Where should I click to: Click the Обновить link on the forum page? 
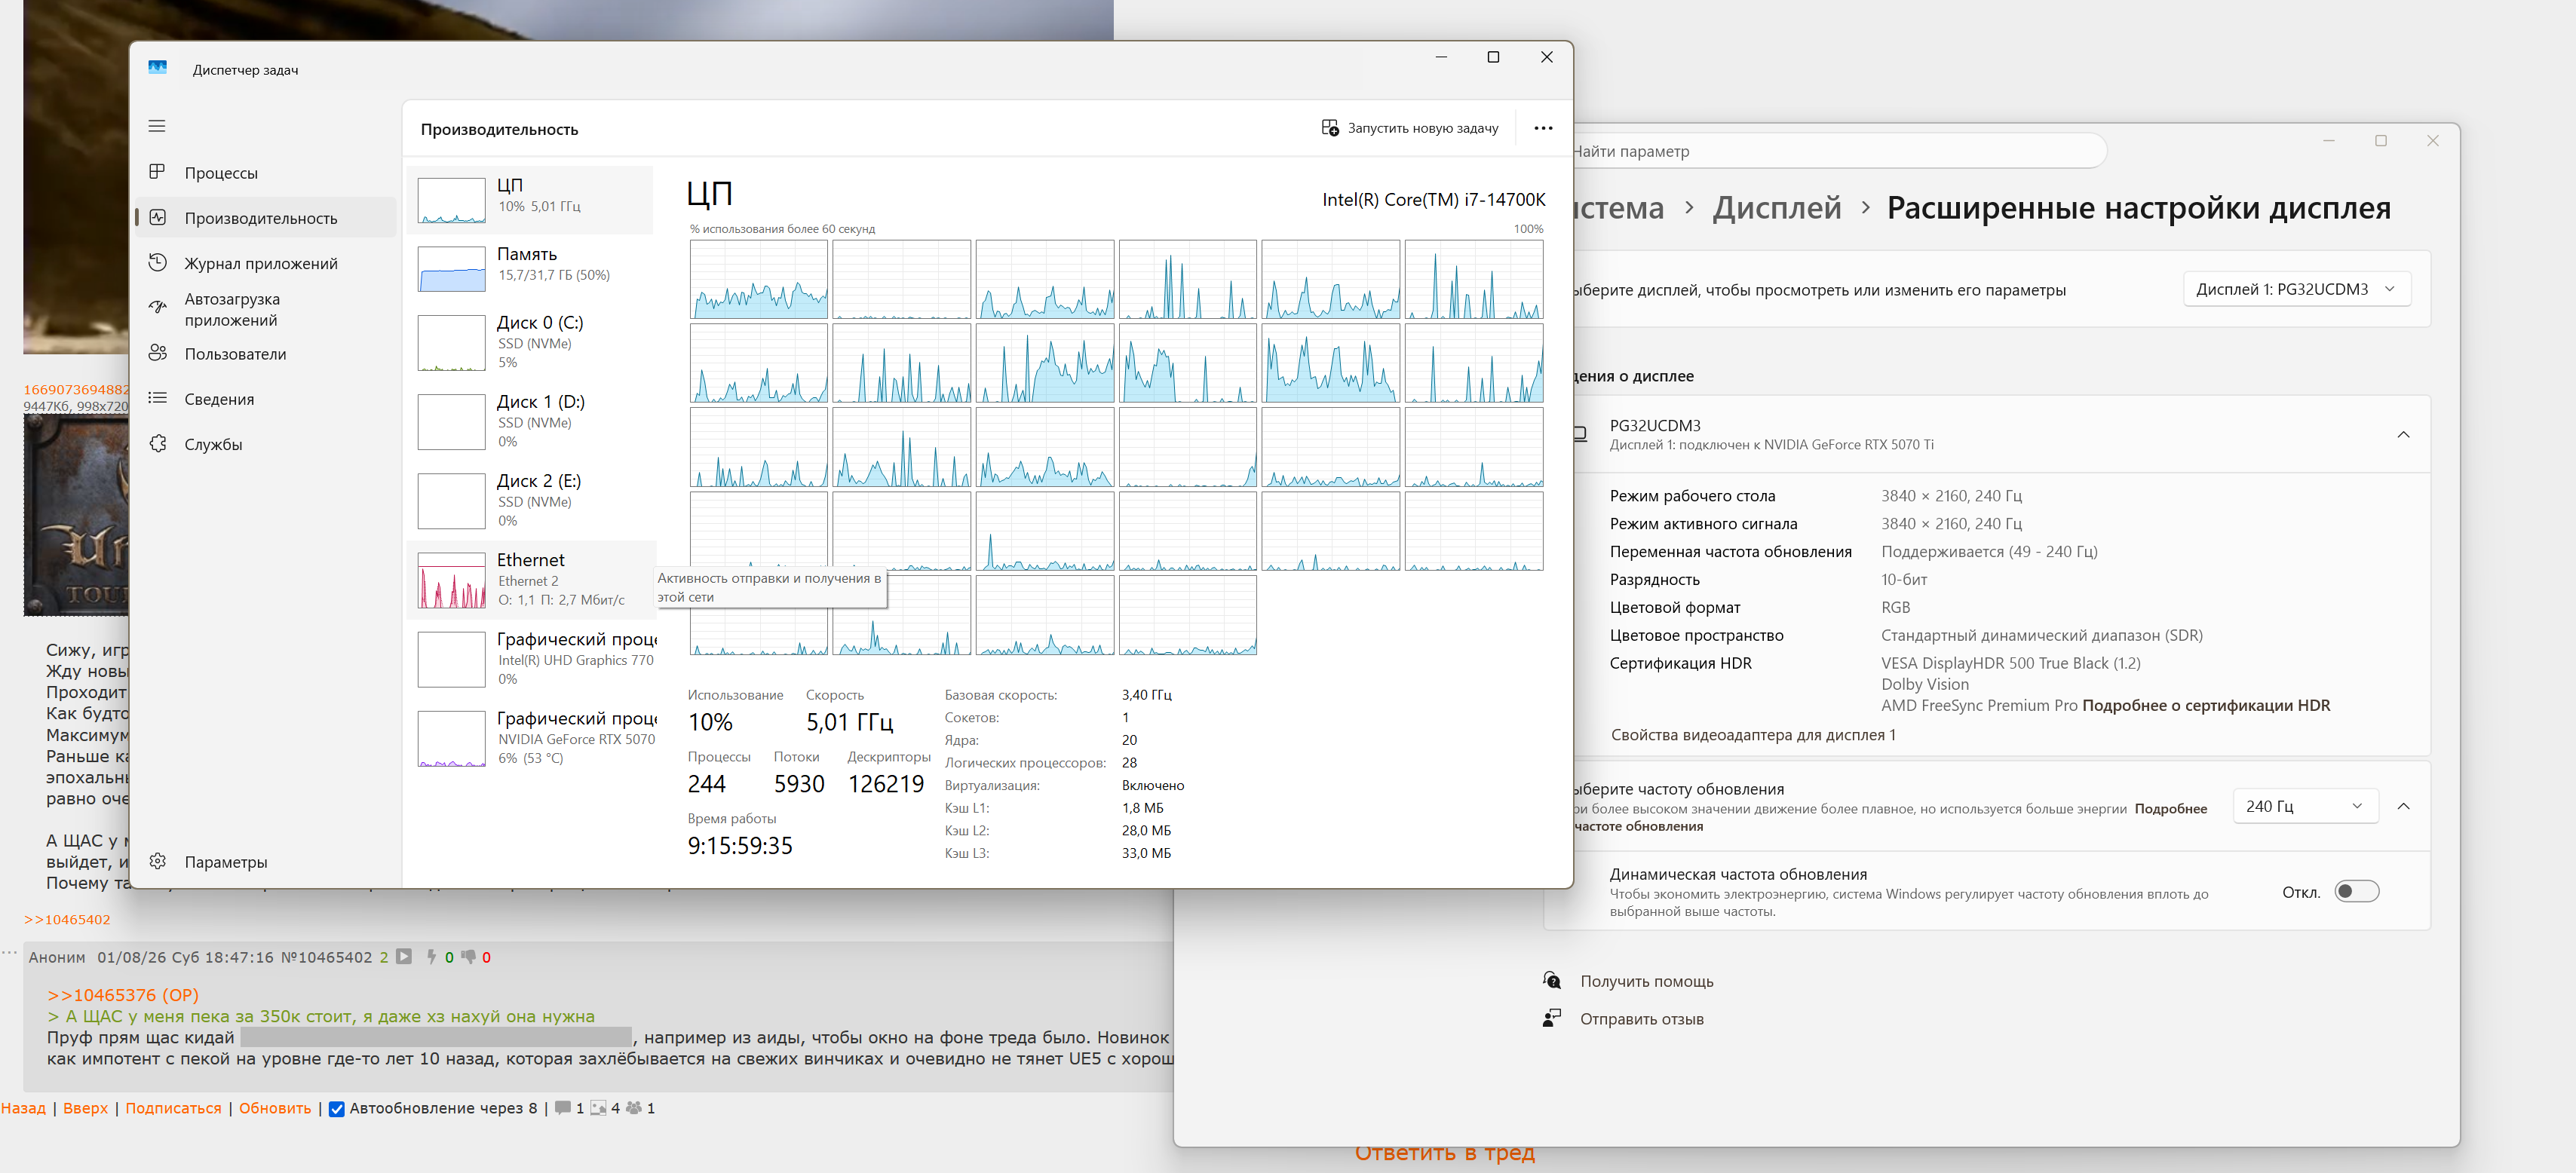coord(275,1108)
